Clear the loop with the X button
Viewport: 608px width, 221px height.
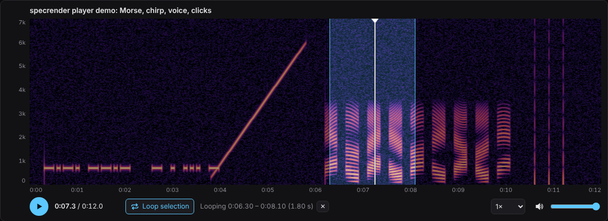(323, 206)
